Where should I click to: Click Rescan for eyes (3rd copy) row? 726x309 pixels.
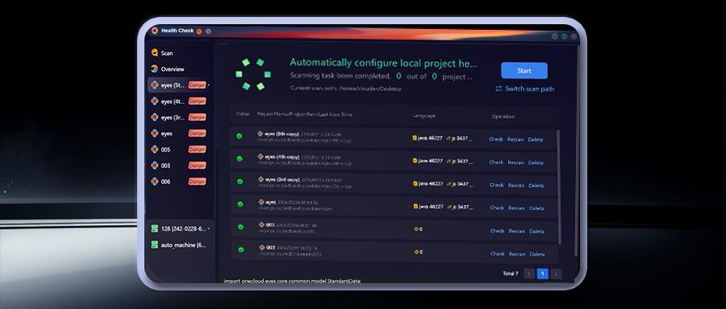[x=516, y=186]
